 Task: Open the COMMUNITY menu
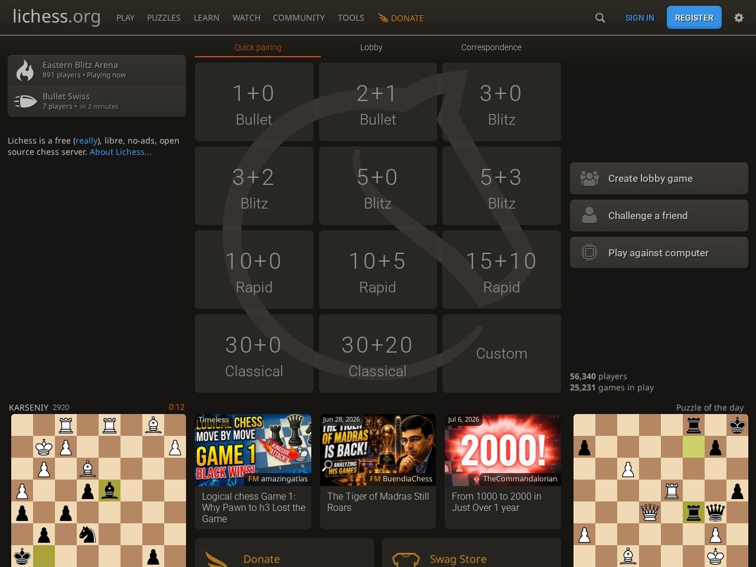[x=299, y=18]
